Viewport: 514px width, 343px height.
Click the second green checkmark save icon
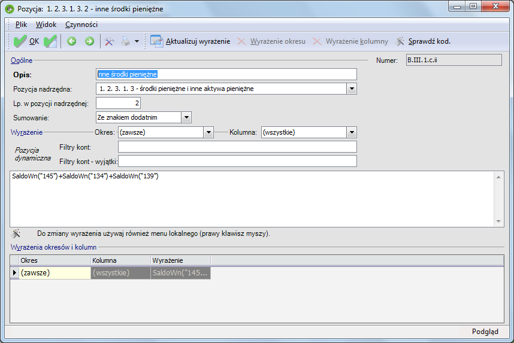(x=50, y=41)
